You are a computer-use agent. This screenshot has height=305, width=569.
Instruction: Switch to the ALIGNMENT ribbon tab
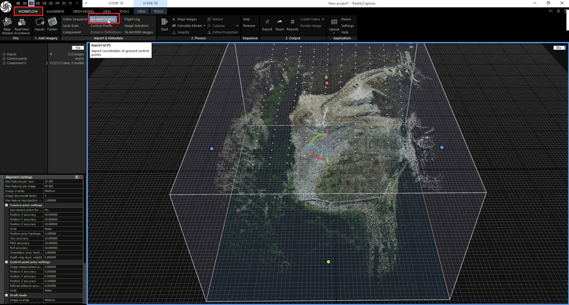[55, 11]
